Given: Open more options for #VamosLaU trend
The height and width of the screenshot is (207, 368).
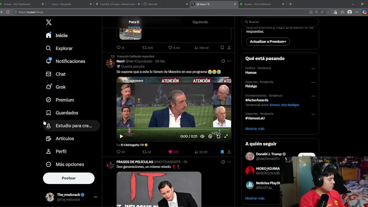Looking at the screenshot, I should pos(313,114).
